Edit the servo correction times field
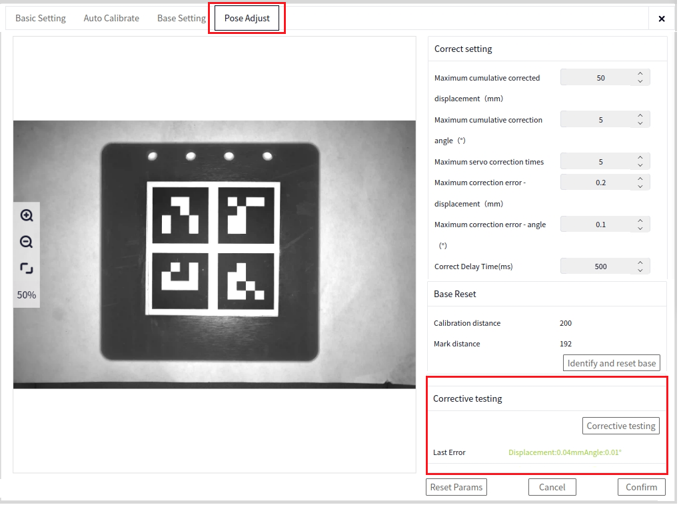The height and width of the screenshot is (511, 679). [605, 161]
